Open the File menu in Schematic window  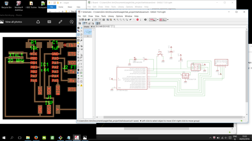coord(79,16)
